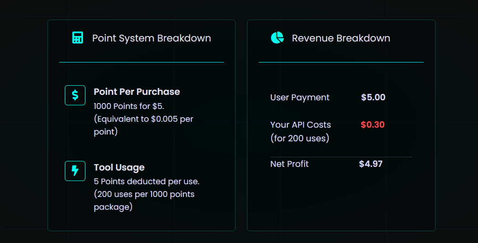
Task: Click the for 200 uses subtext
Action: pyautogui.click(x=299, y=138)
